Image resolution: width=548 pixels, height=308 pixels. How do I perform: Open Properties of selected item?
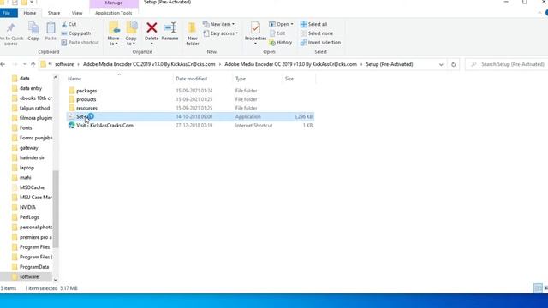(255, 31)
